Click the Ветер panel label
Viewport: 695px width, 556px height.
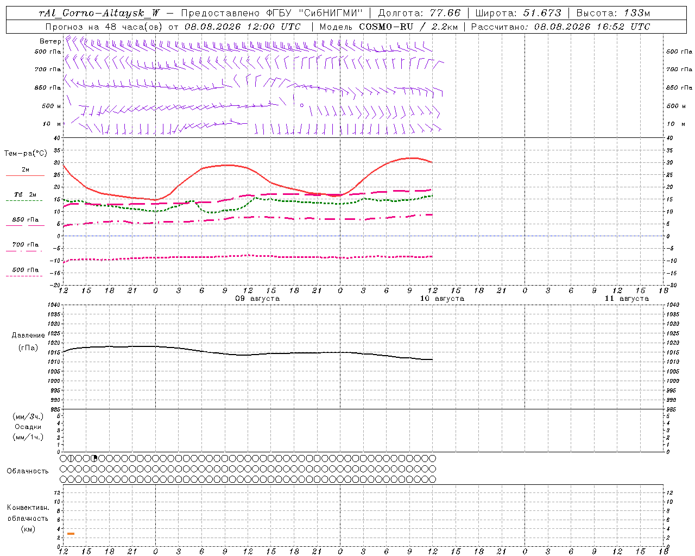pos(50,41)
